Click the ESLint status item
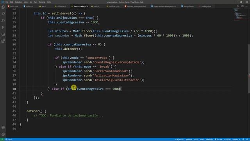250x141 pixels. pos(227,139)
